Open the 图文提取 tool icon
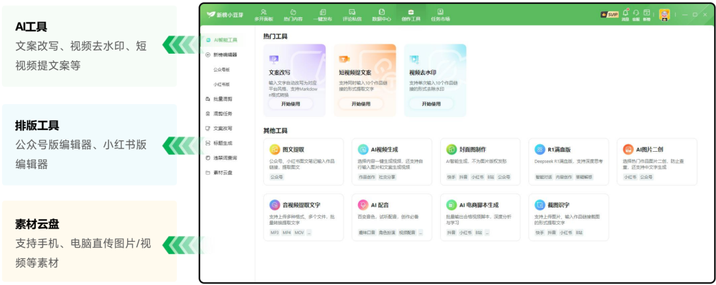This screenshot has height=285, width=716. point(274,149)
